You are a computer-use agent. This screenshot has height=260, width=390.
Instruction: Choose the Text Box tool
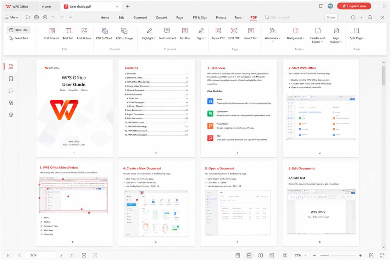[185, 34]
